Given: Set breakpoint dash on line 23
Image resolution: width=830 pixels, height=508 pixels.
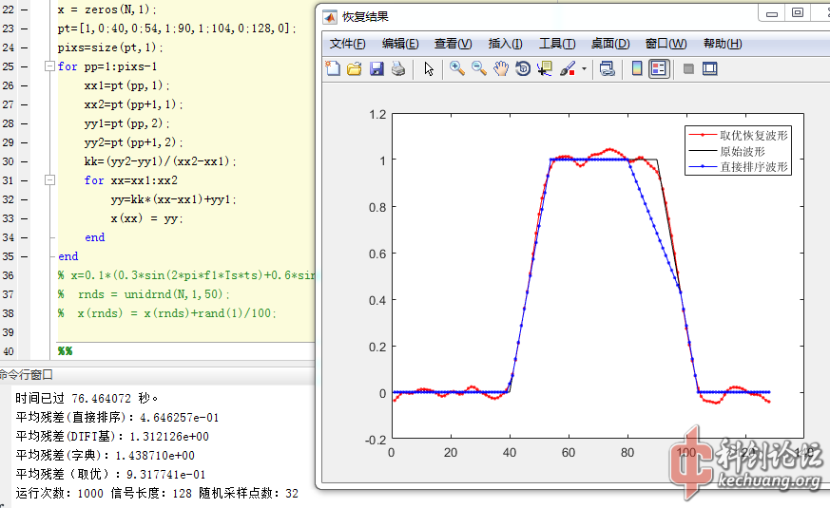Looking at the screenshot, I should pyautogui.click(x=25, y=28).
